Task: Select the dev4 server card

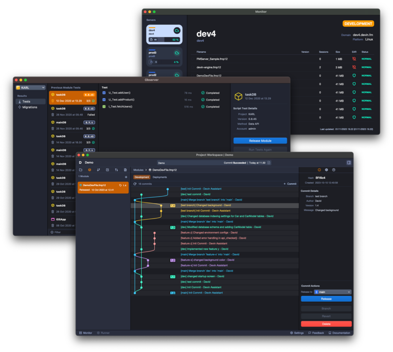Action: pyautogui.click(x=164, y=35)
